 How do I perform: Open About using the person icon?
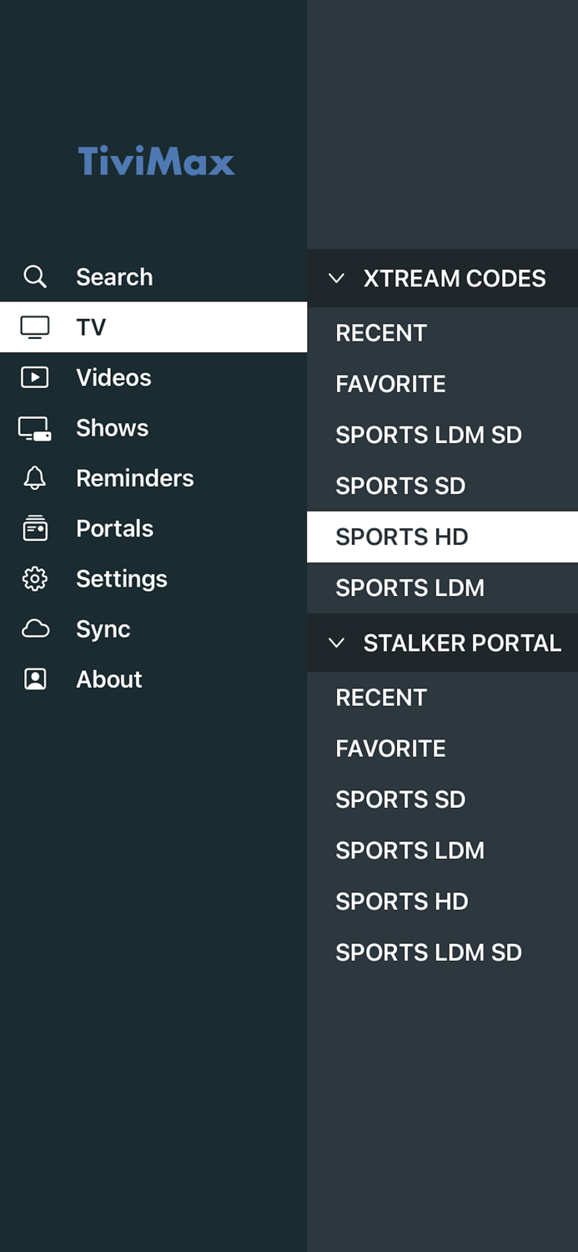pos(34,679)
